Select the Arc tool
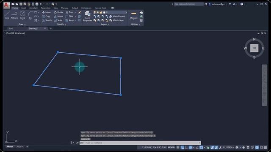271x152 pixels. click(30, 15)
